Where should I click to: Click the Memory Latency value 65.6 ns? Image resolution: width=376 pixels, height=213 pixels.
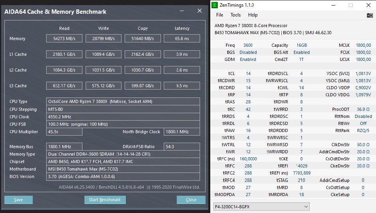click(x=182, y=39)
